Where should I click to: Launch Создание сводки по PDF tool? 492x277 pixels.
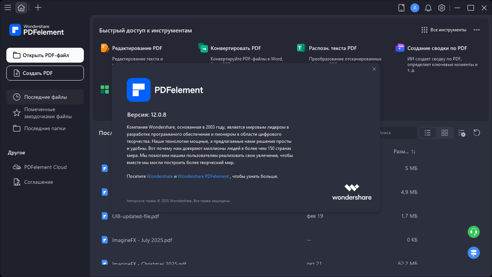(x=437, y=48)
